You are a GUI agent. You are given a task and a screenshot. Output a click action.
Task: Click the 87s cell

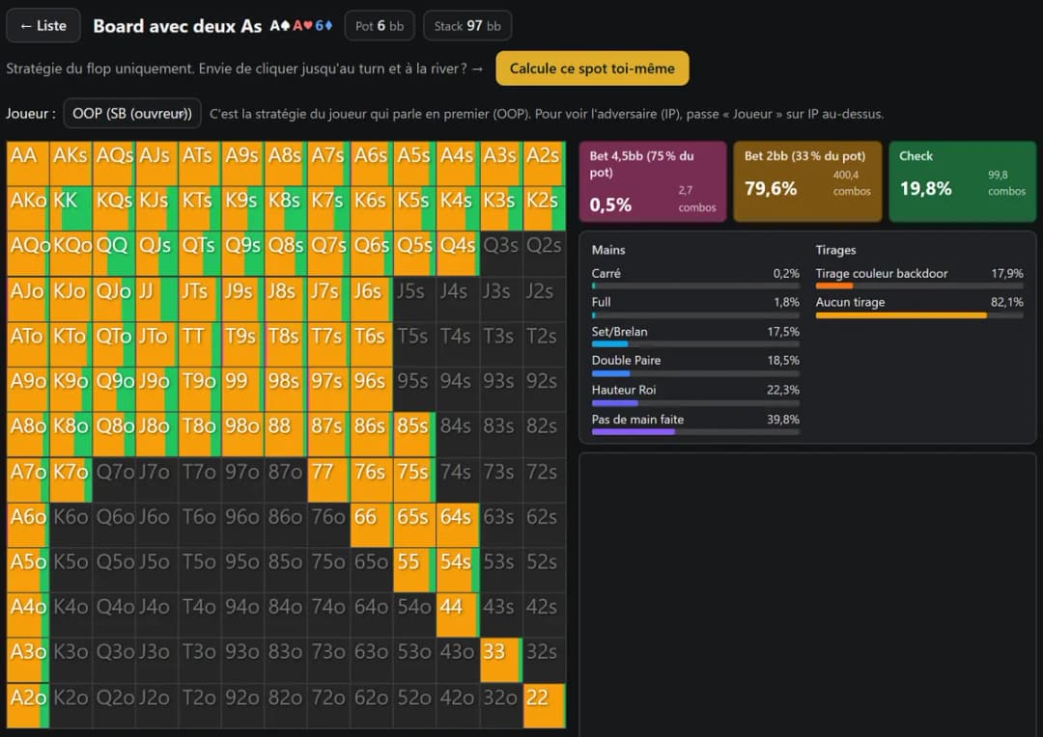tap(328, 435)
